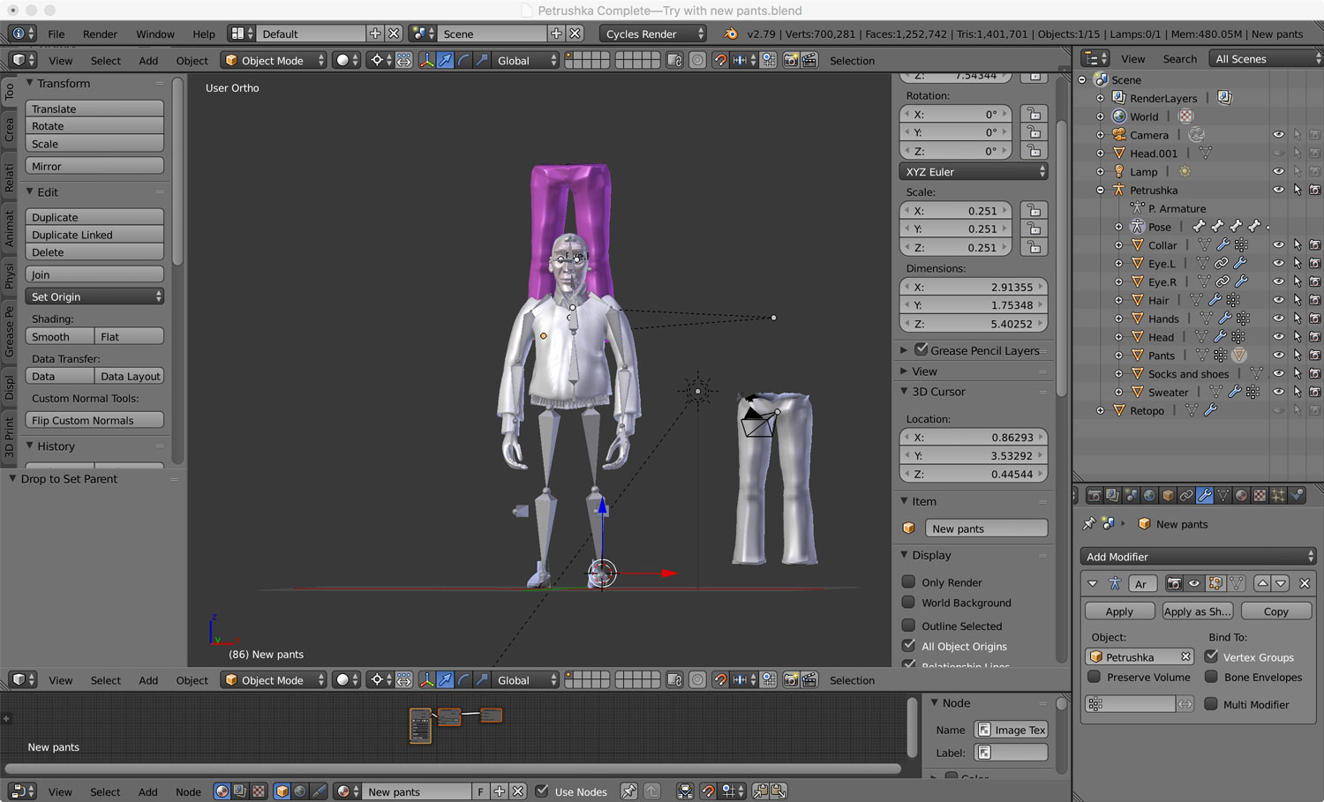1324x802 pixels.
Task: Enable the Preserve Volume checkbox
Action: coord(1095,678)
